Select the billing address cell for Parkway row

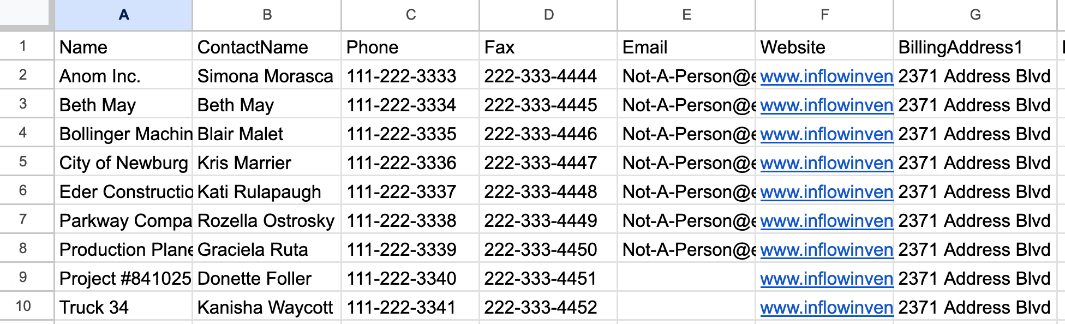pos(975,221)
